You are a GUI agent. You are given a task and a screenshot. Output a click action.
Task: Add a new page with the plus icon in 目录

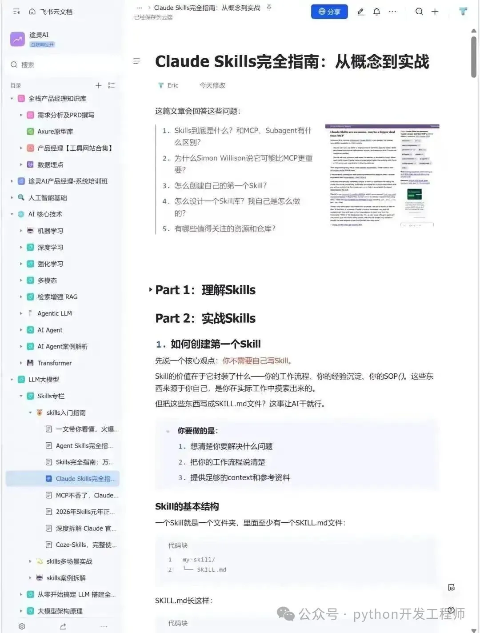point(98,85)
